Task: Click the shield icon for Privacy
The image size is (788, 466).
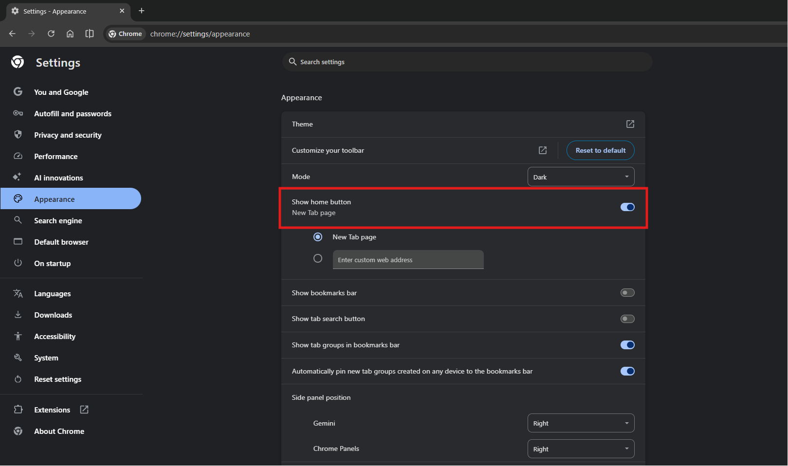Action: [18, 134]
